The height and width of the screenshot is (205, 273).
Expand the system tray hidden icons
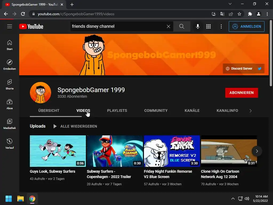tap(233, 199)
